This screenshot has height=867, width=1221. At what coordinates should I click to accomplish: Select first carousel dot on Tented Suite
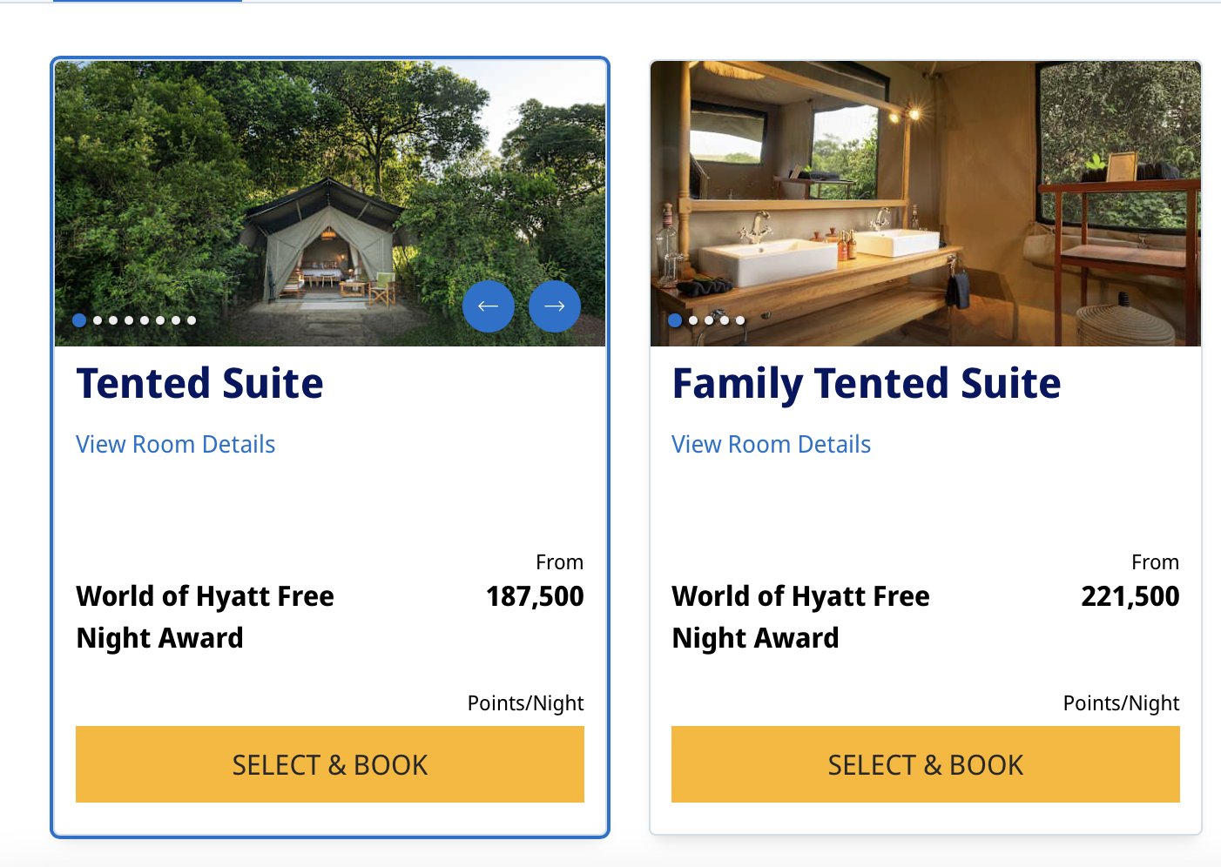click(79, 320)
